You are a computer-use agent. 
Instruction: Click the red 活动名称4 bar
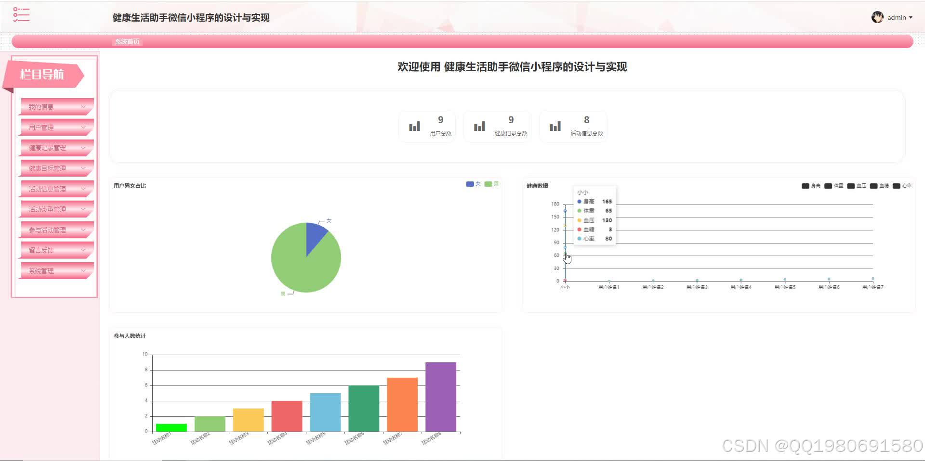tap(287, 416)
